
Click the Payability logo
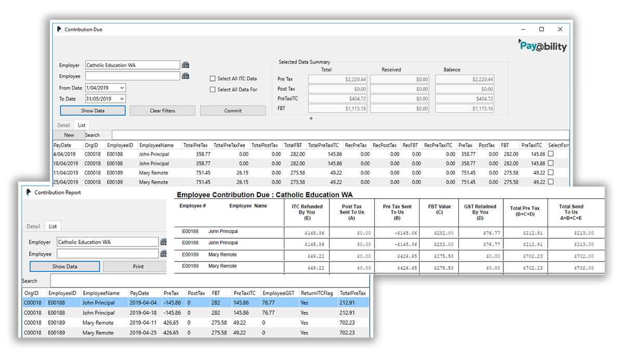(x=542, y=46)
